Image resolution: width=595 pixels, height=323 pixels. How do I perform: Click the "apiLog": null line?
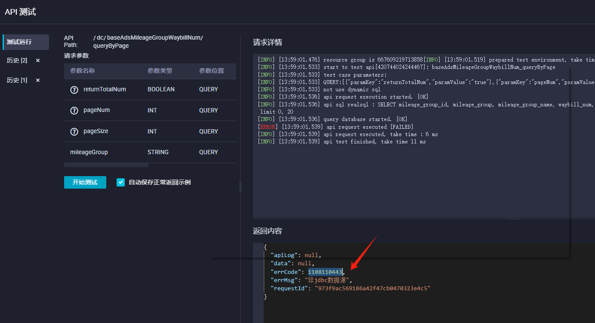point(296,255)
